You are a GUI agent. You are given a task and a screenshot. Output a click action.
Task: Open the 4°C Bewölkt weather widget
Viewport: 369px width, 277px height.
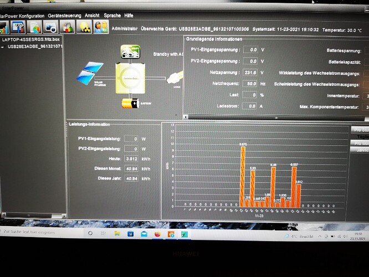click(x=299, y=236)
